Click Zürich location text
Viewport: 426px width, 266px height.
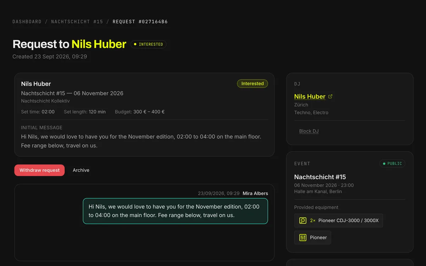pos(301,105)
